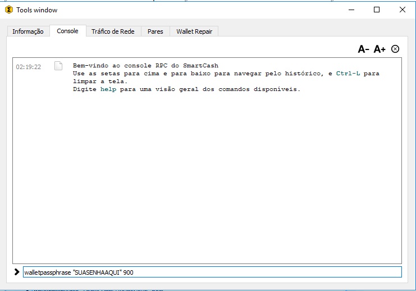Click the prompt arrow beside command input
Image resolution: width=416 pixels, height=291 pixels.
click(x=17, y=272)
